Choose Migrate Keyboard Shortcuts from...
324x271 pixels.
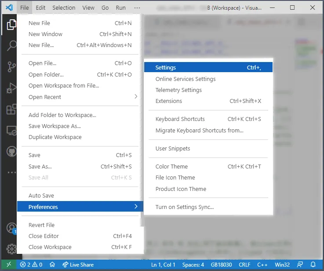coord(208,130)
